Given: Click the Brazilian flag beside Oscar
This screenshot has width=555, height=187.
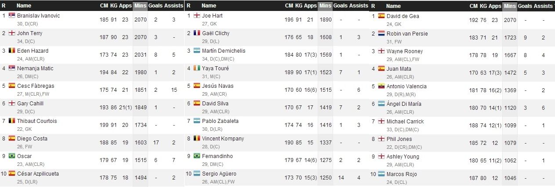Looking at the screenshot, I should 11,156.
